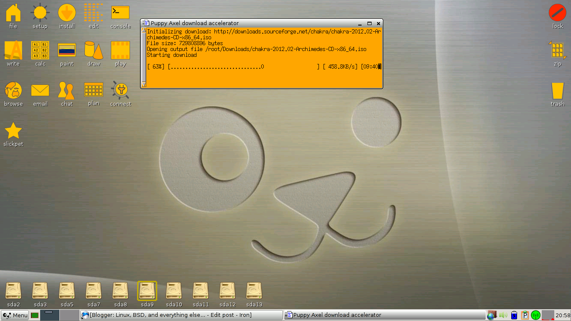Open the clipboard manager tray icon

(x=525, y=315)
